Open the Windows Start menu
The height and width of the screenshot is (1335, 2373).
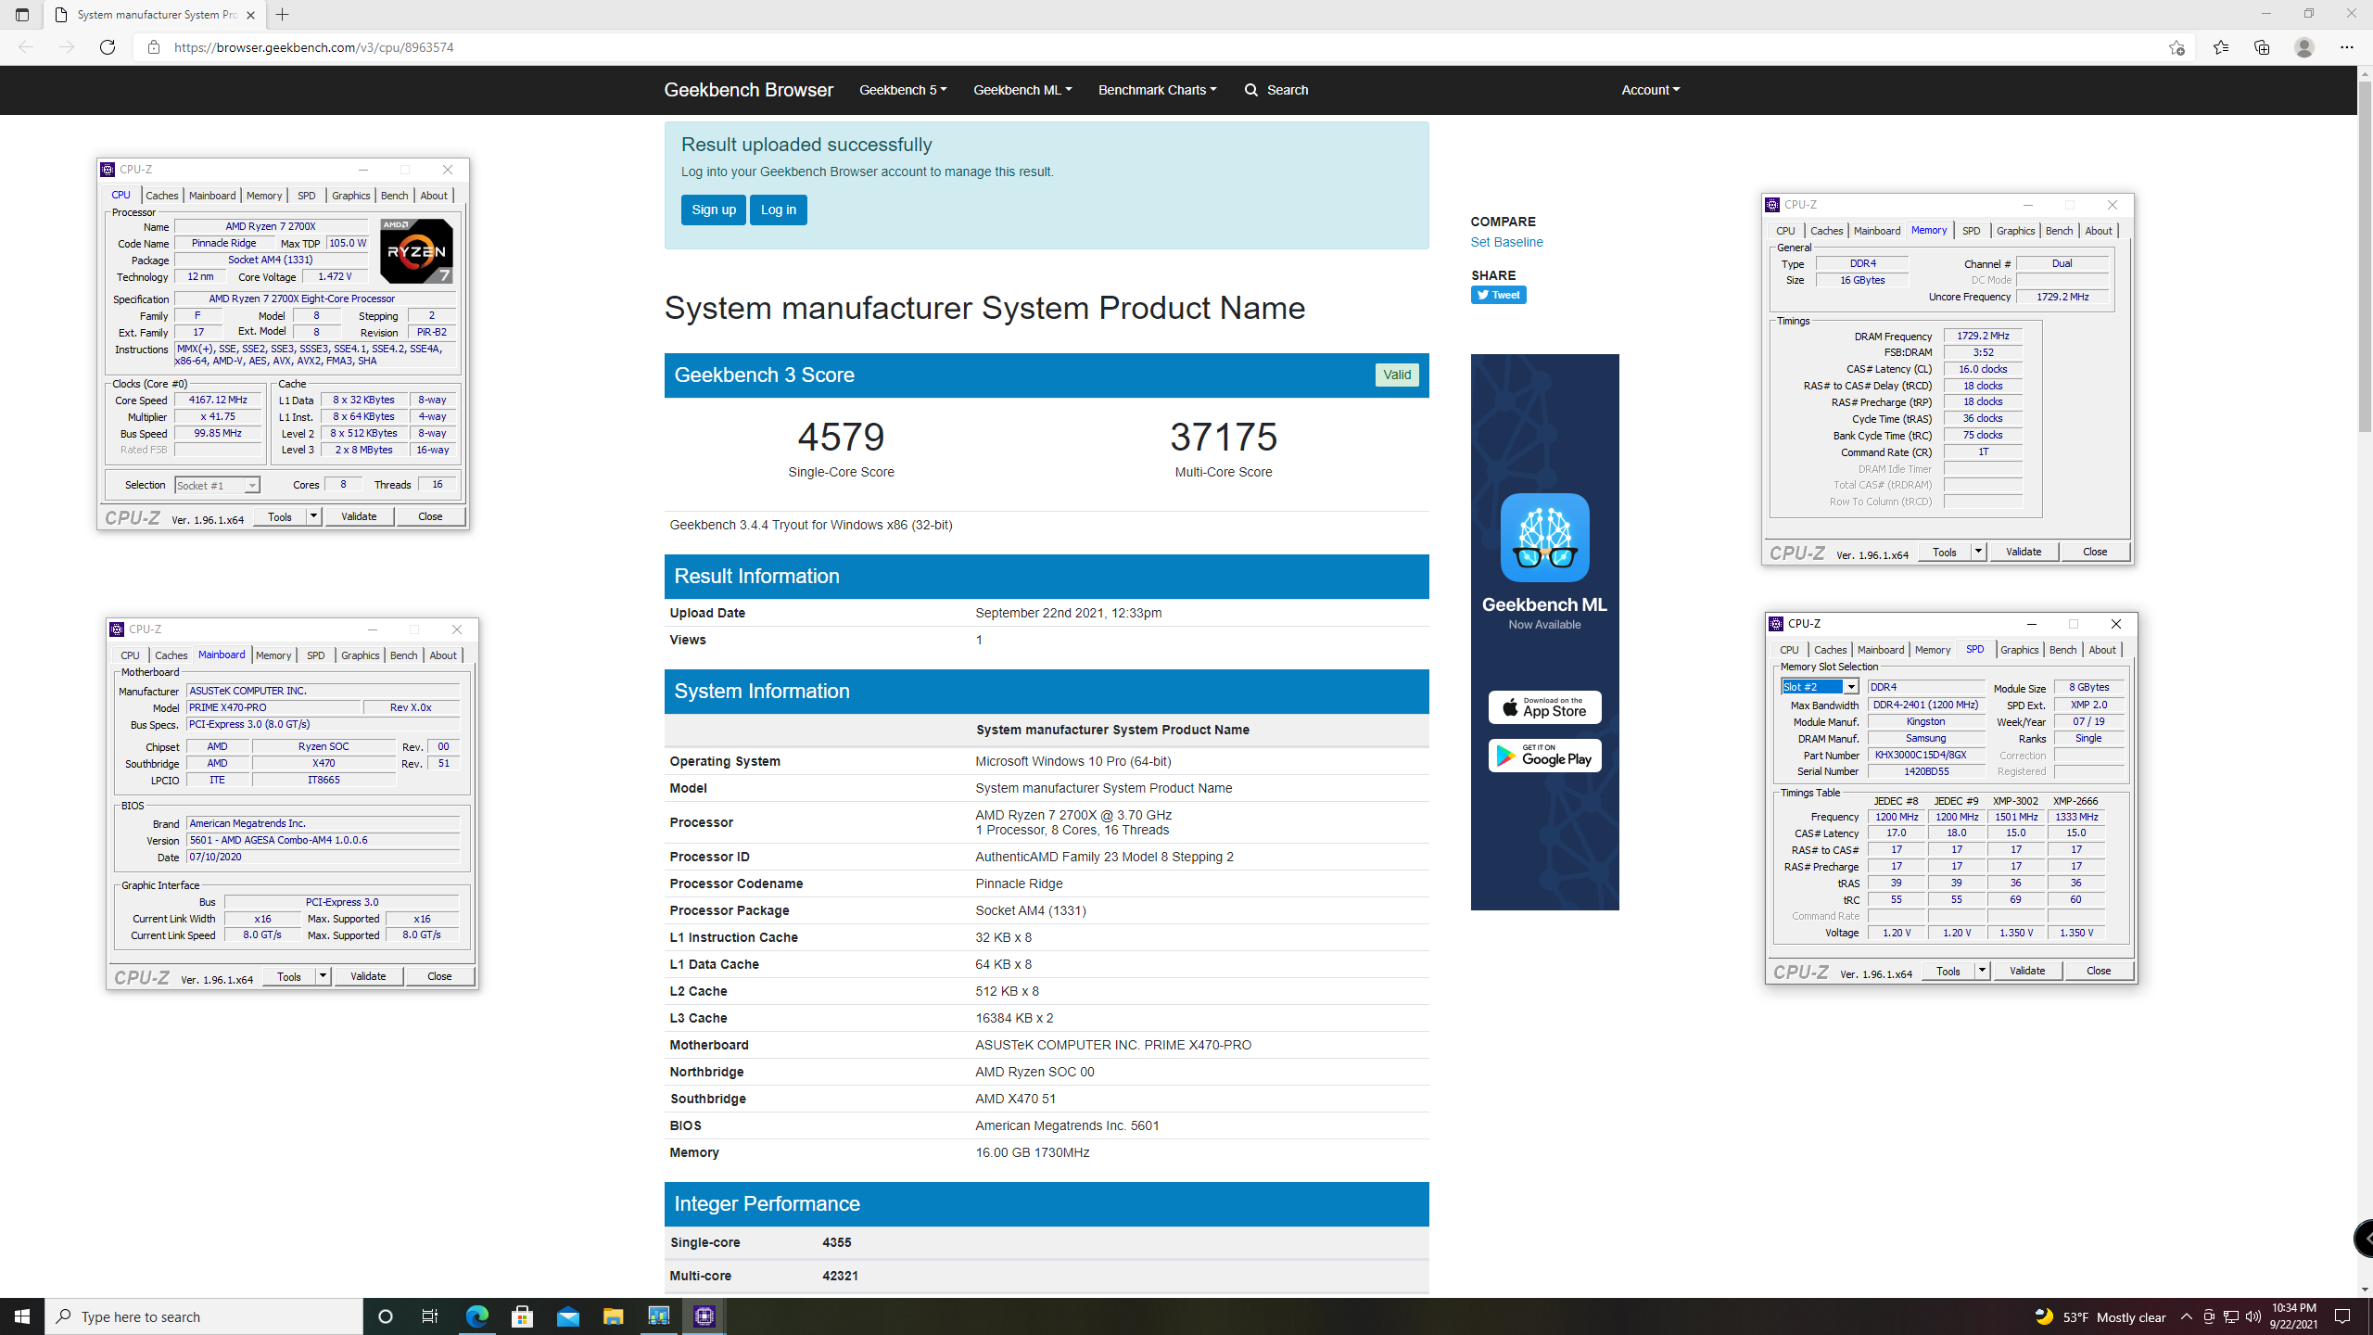[x=22, y=1316]
